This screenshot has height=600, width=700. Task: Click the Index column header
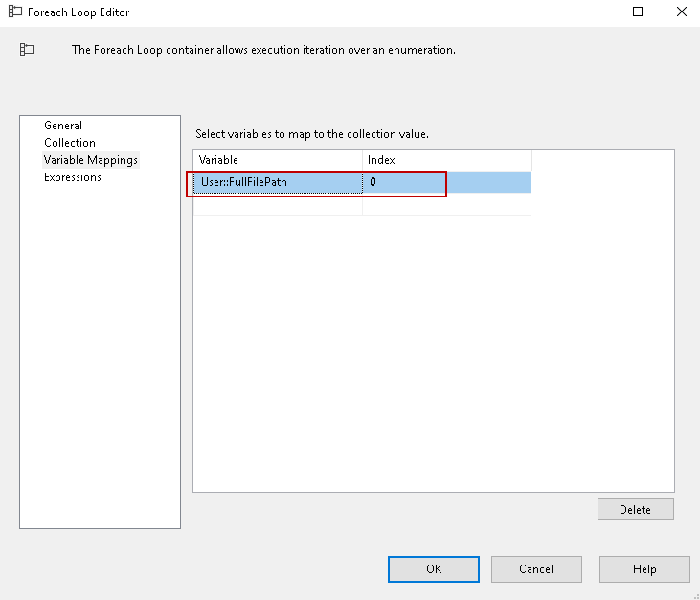446,160
